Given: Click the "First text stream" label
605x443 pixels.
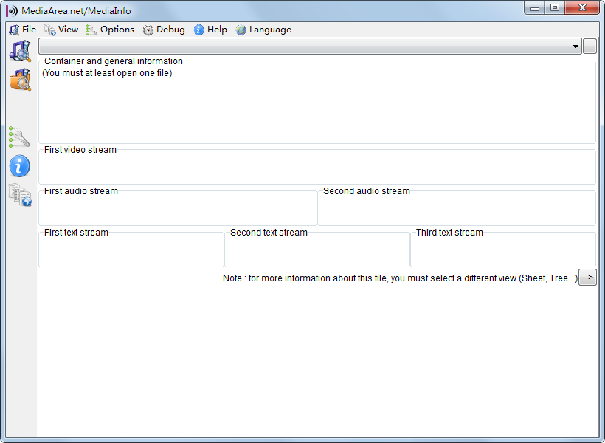Looking at the screenshot, I should [76, 232].
